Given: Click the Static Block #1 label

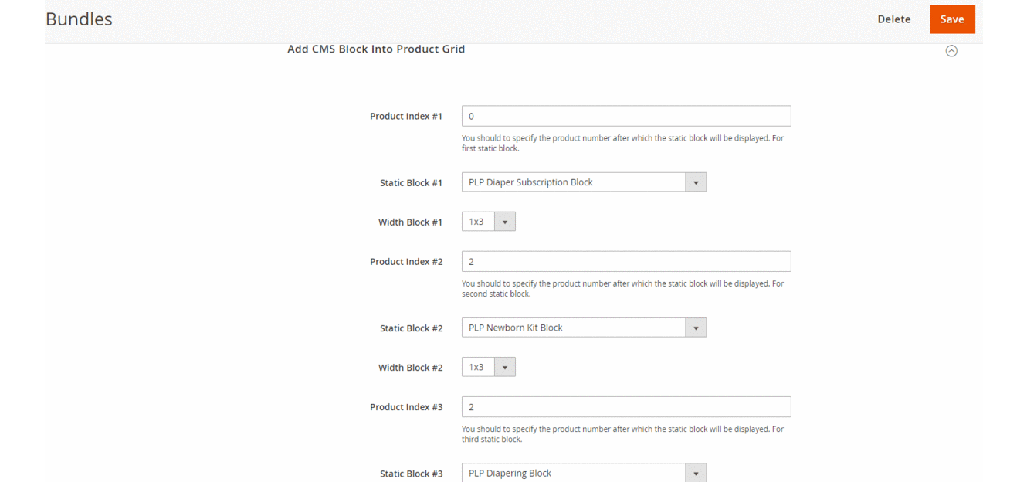Looking at the screenshot, I should point(412,183).
